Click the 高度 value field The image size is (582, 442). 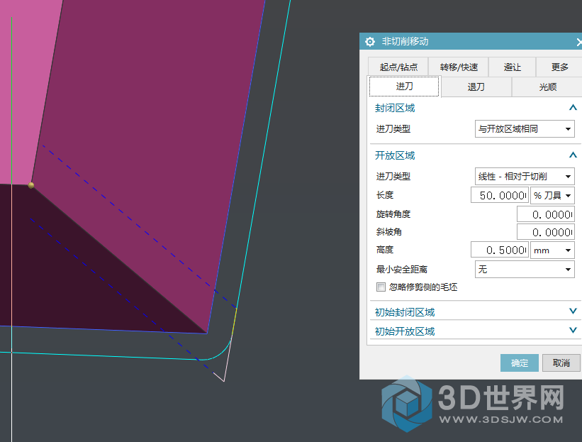point(499,250)
